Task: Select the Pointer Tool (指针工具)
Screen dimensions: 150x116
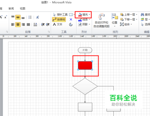Action: [x=60, y=15]
